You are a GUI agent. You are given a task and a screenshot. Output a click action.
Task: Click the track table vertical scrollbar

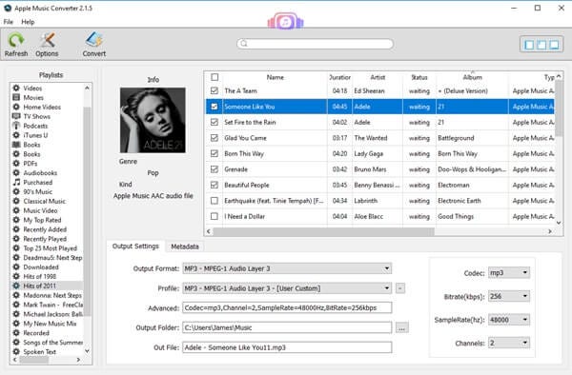tap(559, 109)
